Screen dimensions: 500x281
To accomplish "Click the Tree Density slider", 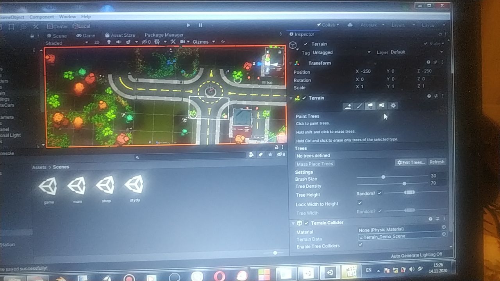I will pyautogui.click(x=392, y=183).
